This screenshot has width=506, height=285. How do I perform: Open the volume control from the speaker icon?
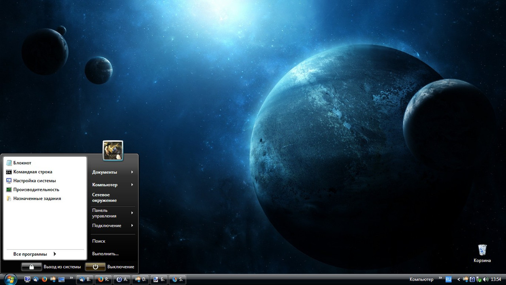click(x=485, y=279)
